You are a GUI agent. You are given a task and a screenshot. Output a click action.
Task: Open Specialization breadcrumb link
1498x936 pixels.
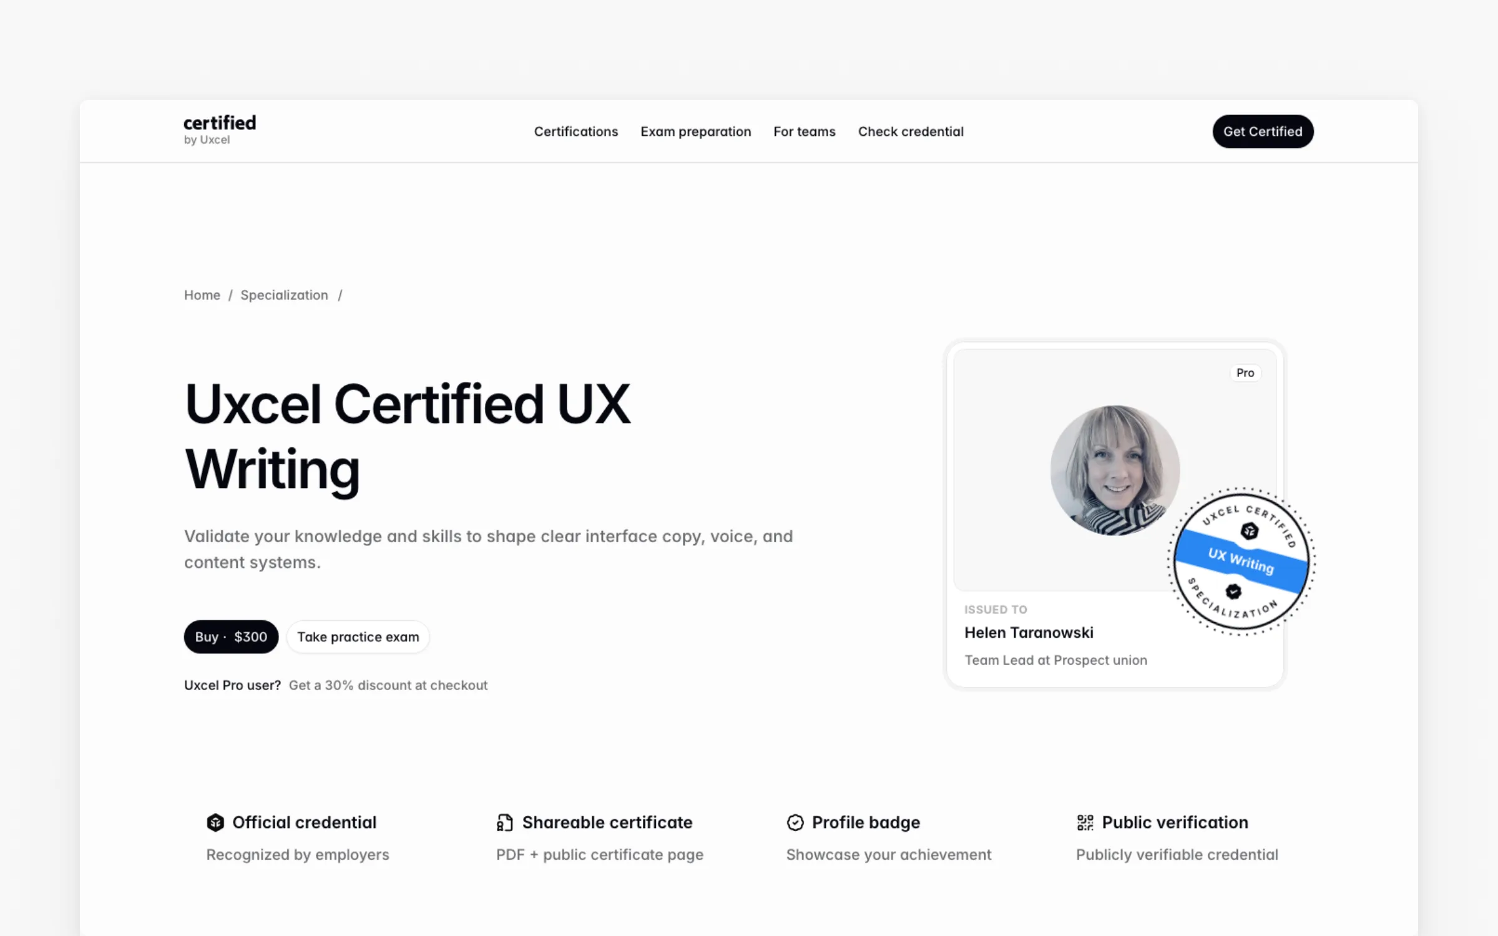(284, 295)
